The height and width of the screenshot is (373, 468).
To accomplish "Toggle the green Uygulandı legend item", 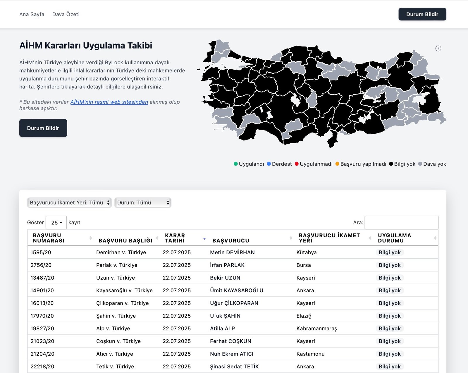I will pyautogui.click(x=249, y=164).
